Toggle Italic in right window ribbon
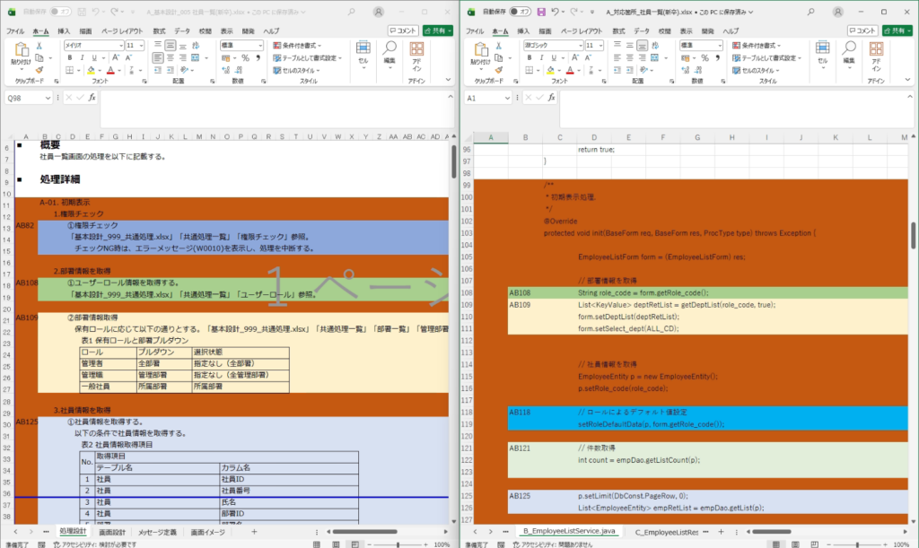 click(x=541, y=57)
